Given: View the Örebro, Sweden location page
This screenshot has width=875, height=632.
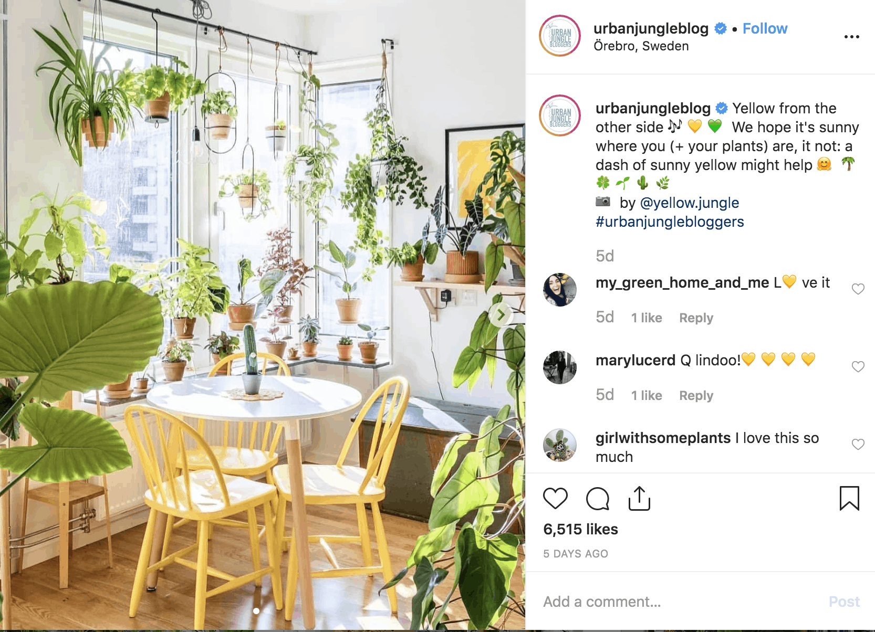Looking at the screenshot, I should click(x=641, y=46).
